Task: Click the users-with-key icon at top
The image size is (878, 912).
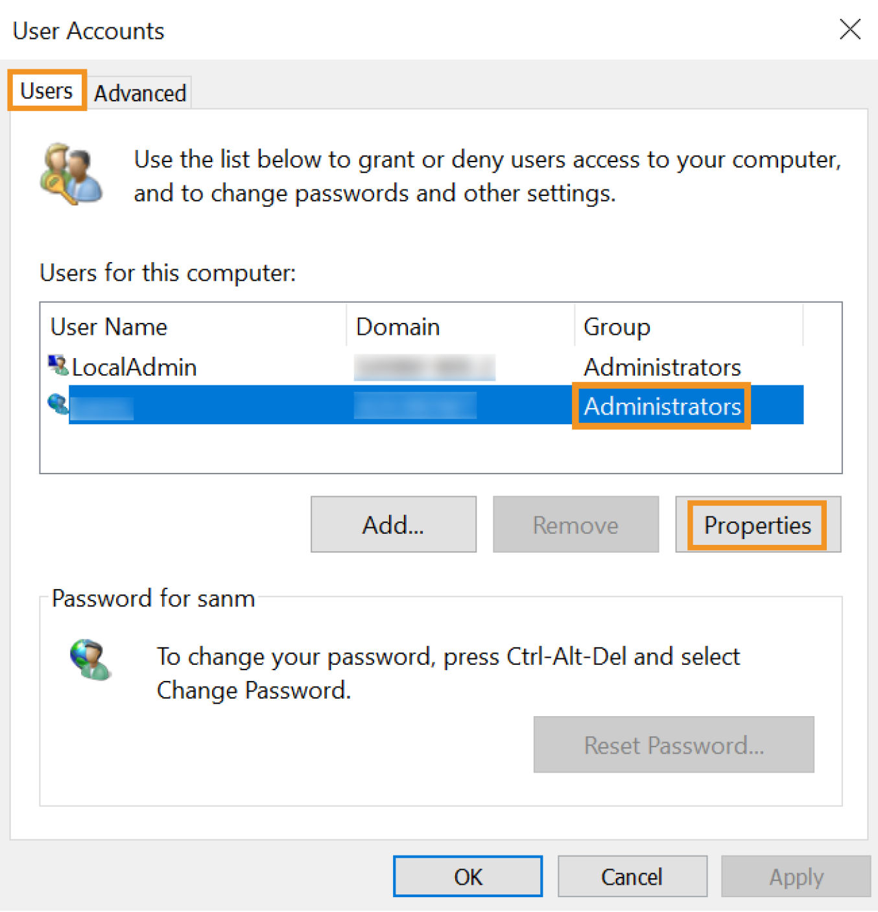Action: pos(71,174)
